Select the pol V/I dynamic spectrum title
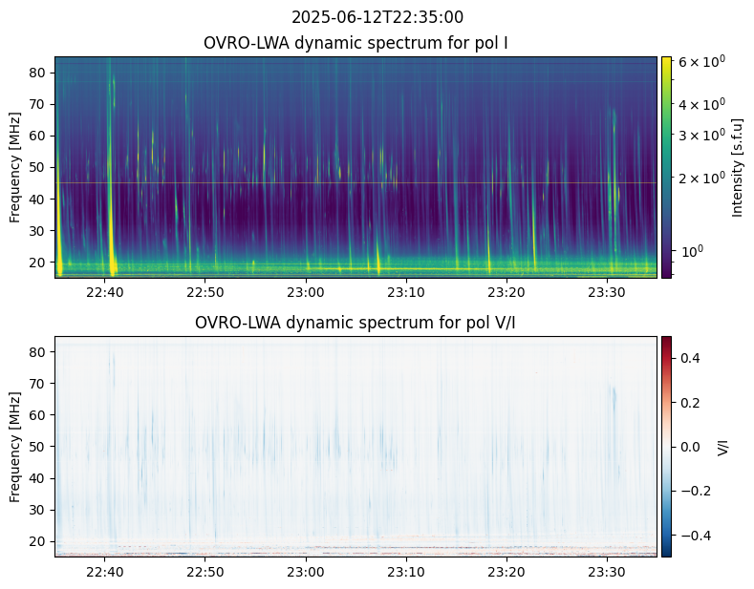This screenshot has width=754, height=589. coord(356,323)
